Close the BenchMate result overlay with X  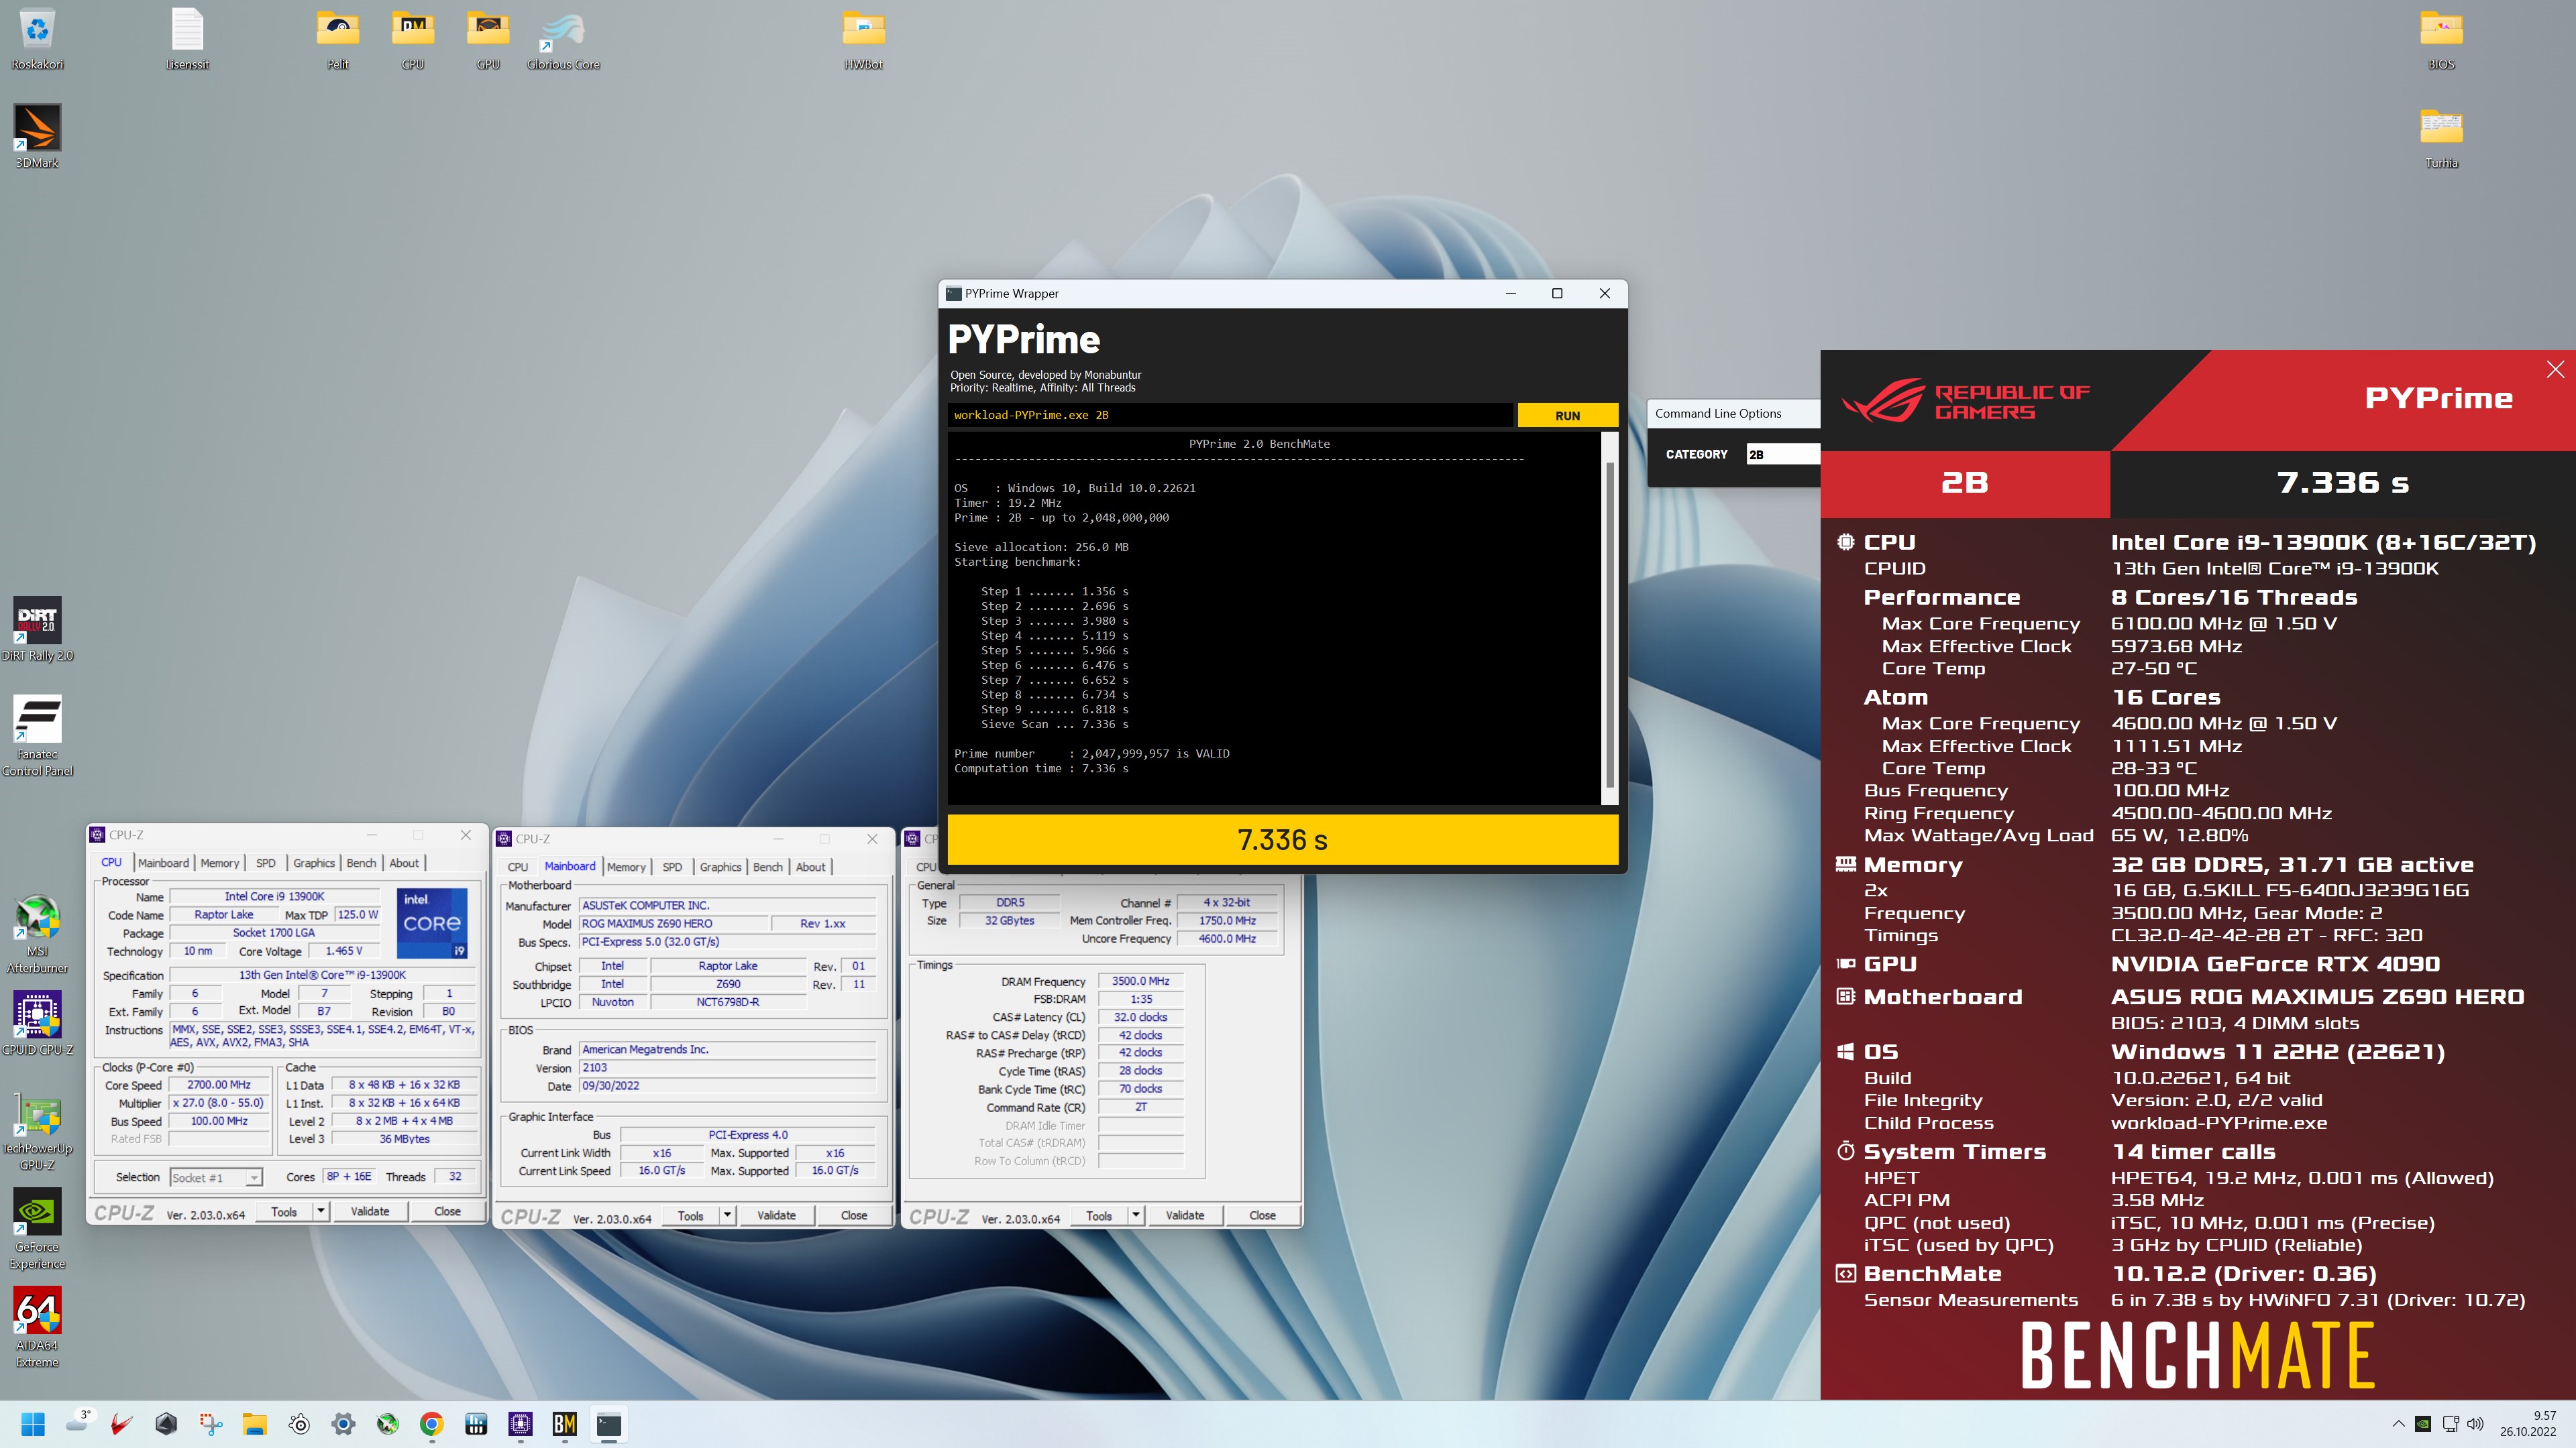2555,370
